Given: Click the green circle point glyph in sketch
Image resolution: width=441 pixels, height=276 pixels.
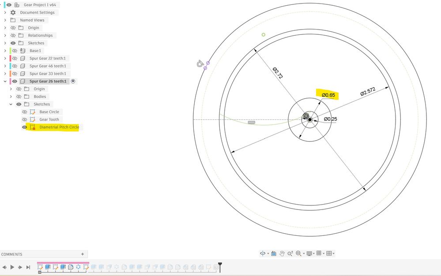Looking at the screenshot, I should (x=263, y=35).
